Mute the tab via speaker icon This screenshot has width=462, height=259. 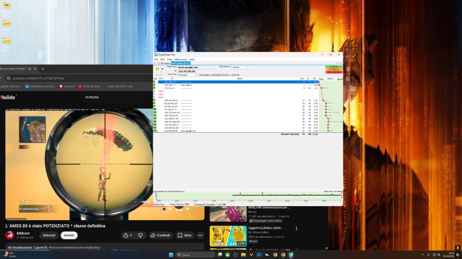[29, 69]
